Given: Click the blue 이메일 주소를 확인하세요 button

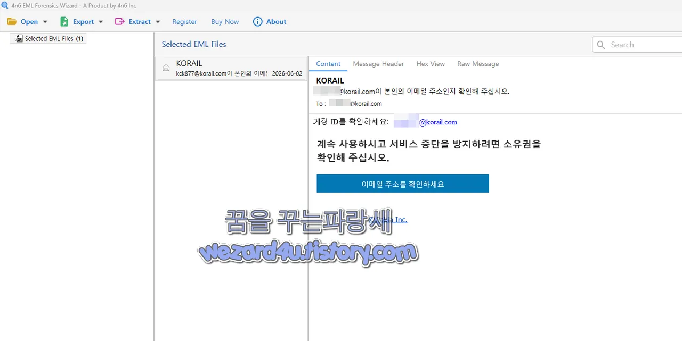Looking at the screenshot, I should 403,184.
